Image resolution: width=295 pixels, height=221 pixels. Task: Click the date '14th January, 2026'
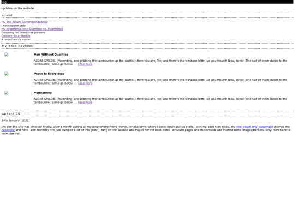click(x=15, y=120)
